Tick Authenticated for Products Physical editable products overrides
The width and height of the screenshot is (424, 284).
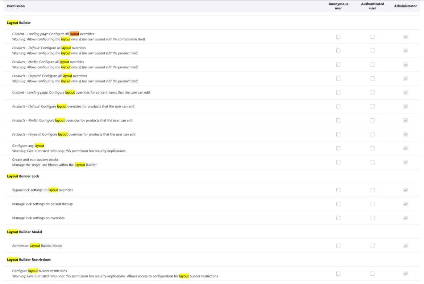click(373, 135)
